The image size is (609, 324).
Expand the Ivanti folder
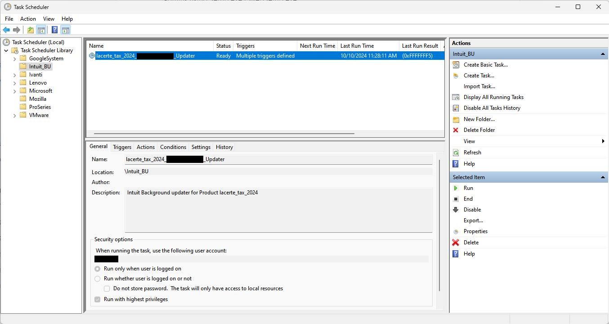point(14,75)
